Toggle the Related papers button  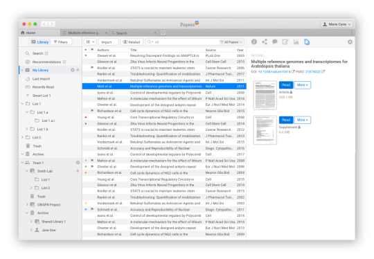click(x=132, y=42)
